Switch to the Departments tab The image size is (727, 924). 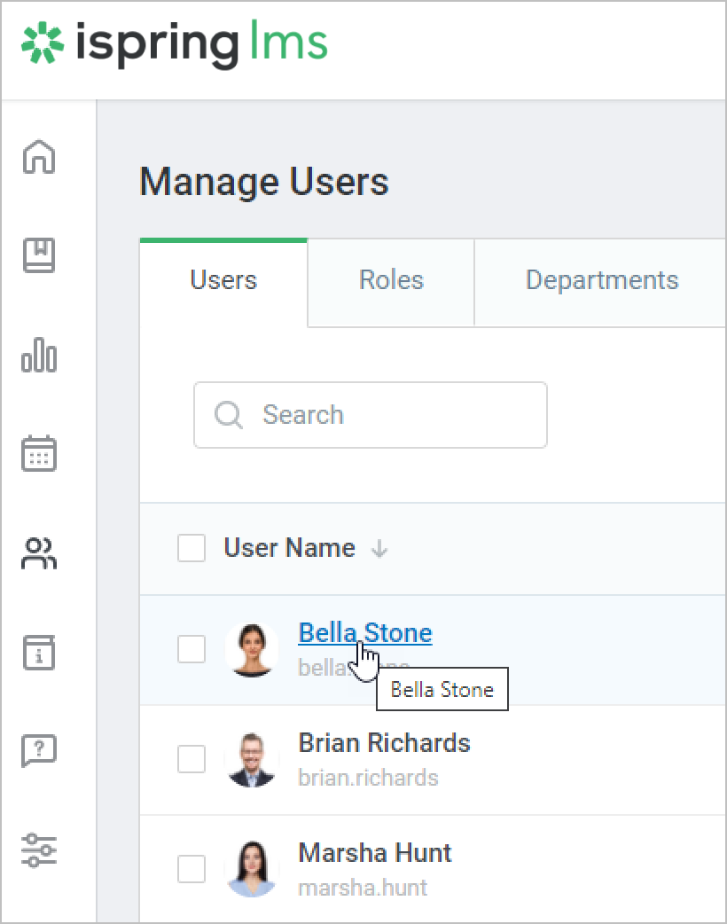tap(601, 281)
